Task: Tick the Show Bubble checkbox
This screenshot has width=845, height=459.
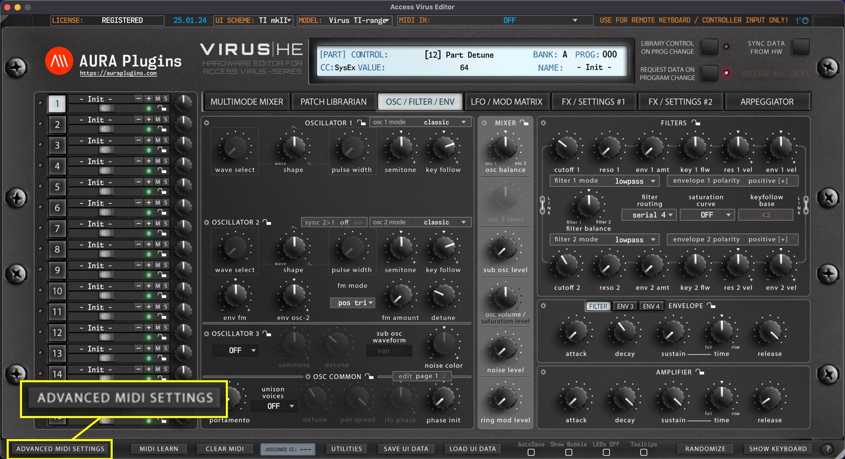Action: point(568,452)
